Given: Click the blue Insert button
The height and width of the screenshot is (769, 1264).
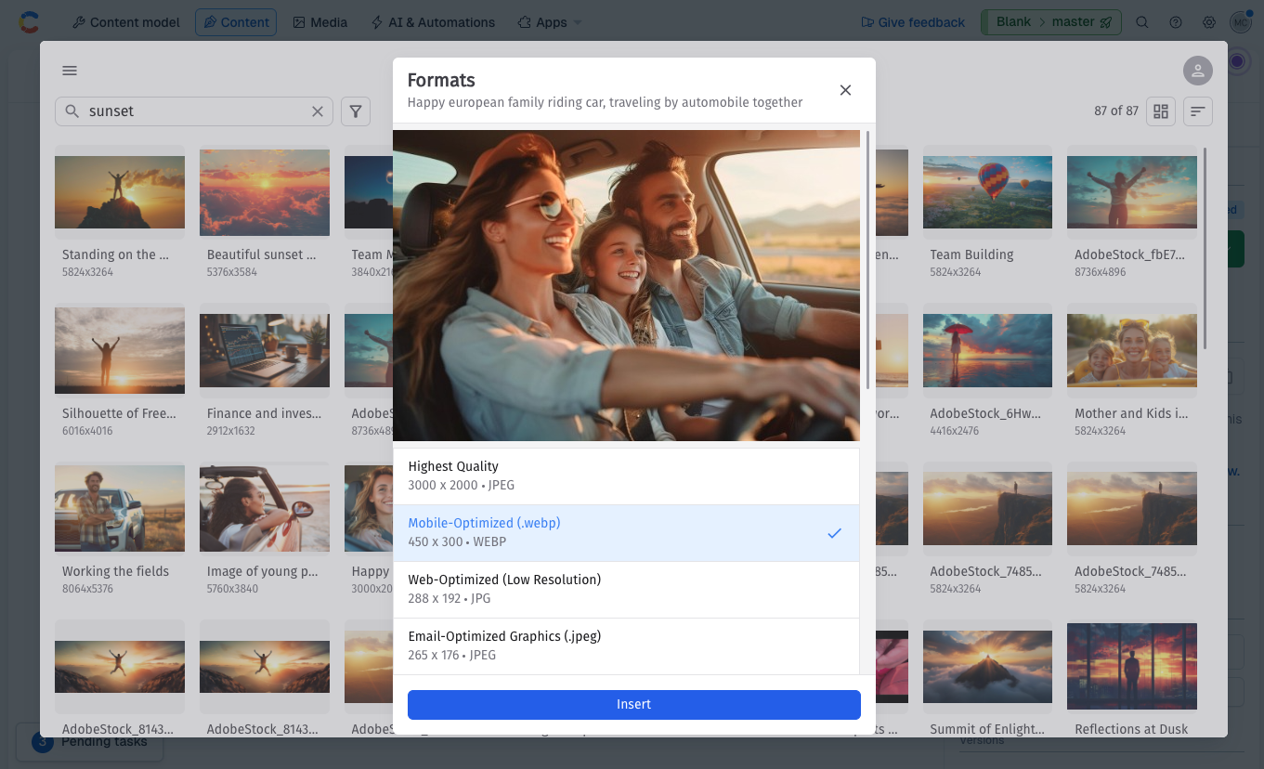Looking at the screenshot, I should 633,704.
